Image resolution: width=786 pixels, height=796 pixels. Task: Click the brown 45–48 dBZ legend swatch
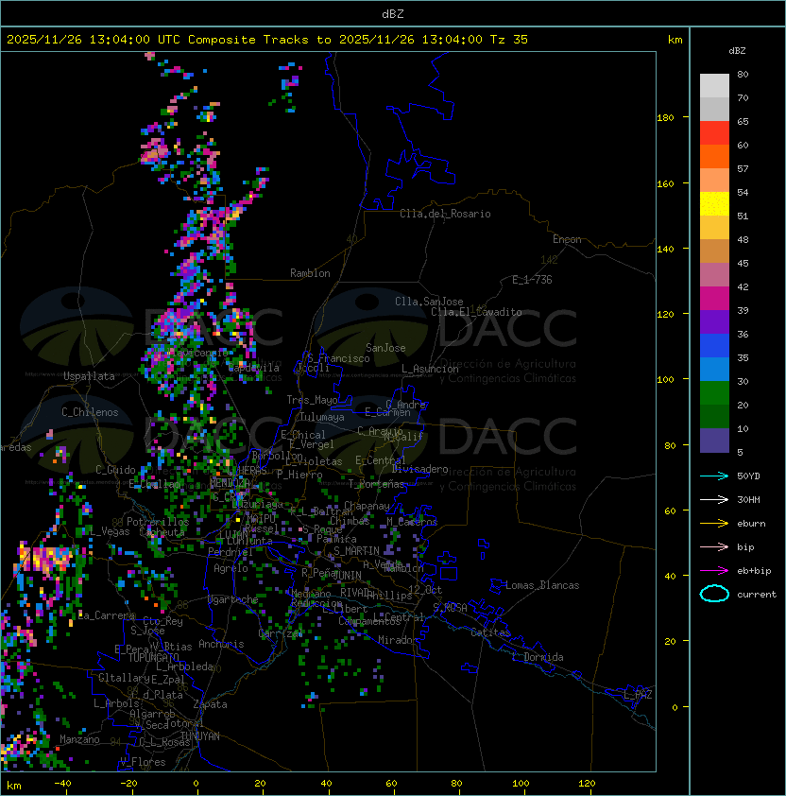pyautogui.click(x=714, y=251)
